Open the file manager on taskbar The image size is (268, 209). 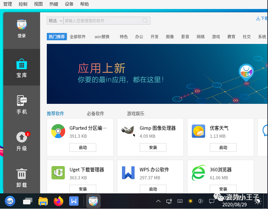click(43, 201)
